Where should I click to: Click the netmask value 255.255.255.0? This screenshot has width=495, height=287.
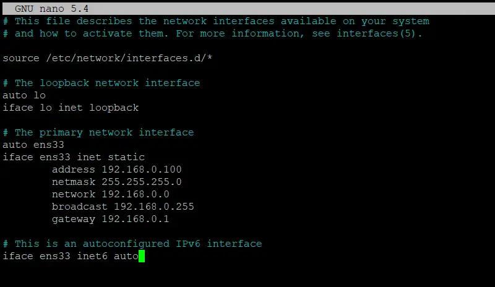tap(142, 182)
